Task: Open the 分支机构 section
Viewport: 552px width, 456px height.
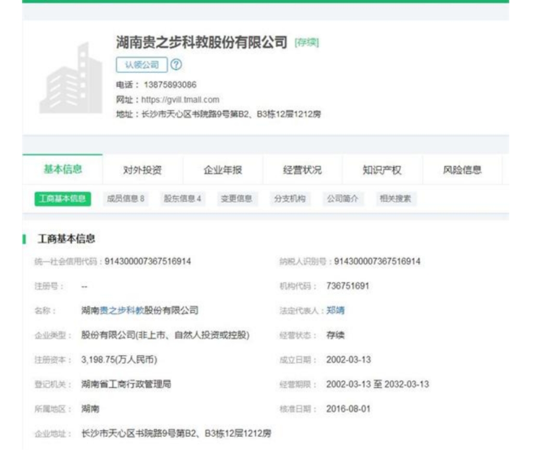Action: point(290,199)
